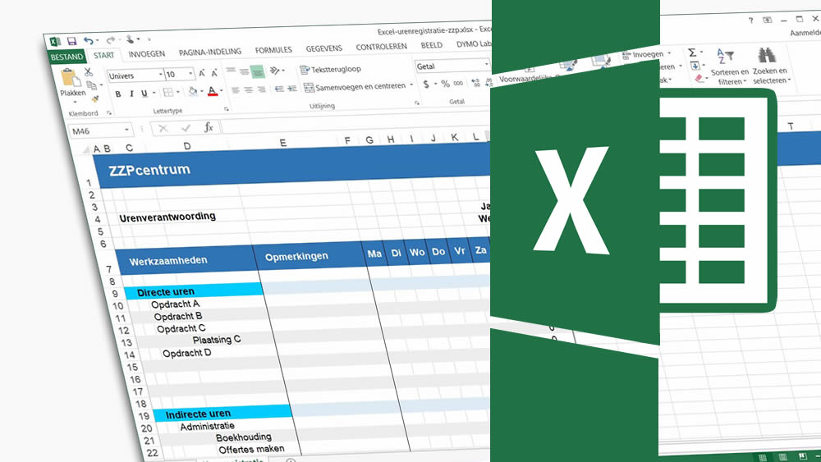Cut selection with scissors icon
Screen dimensions: 821x462
point(89,72)
